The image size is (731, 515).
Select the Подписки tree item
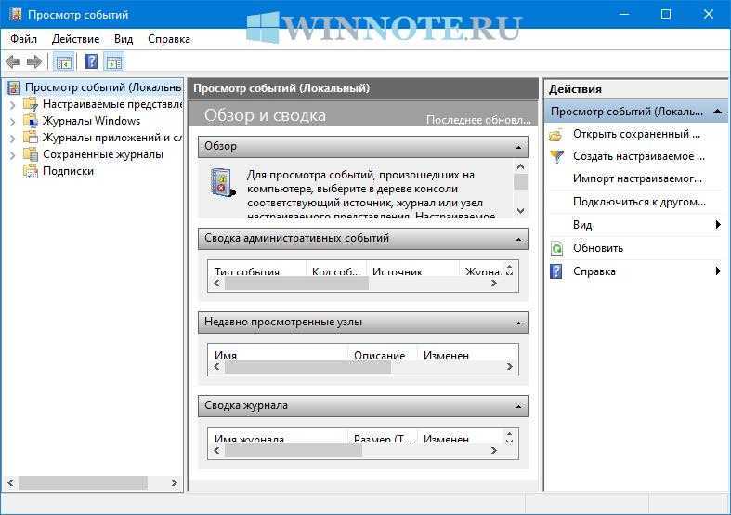coord(68,171)
